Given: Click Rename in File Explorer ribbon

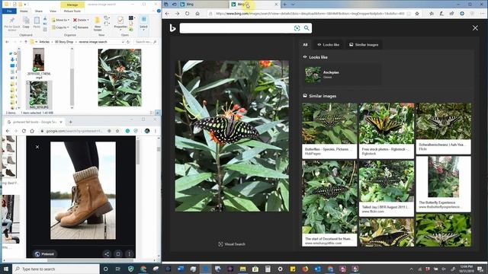Looking at the screenshot, I should [x=81, y=27].
